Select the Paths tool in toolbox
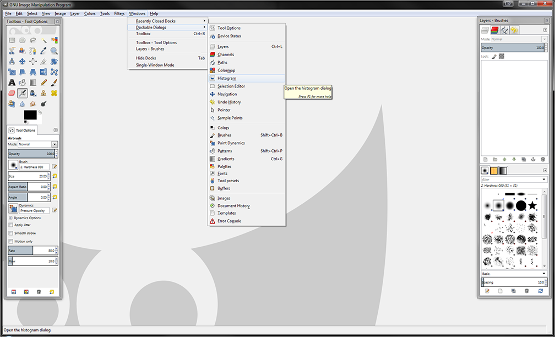 33,51
